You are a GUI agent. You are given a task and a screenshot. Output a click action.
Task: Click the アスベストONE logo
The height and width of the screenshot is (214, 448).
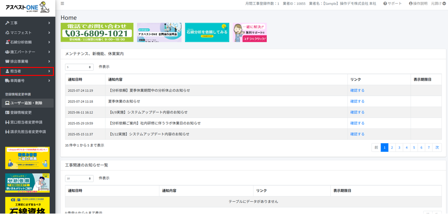pos(27,7)
